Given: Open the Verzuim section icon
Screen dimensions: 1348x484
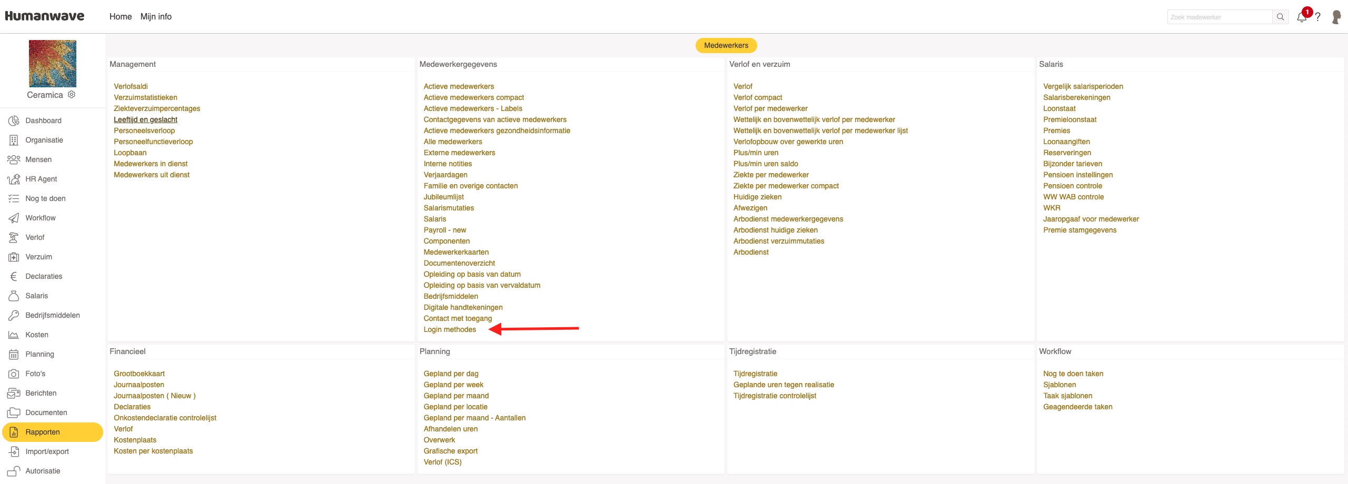Looking at the screenshot, I should click(x=14, y=257).
